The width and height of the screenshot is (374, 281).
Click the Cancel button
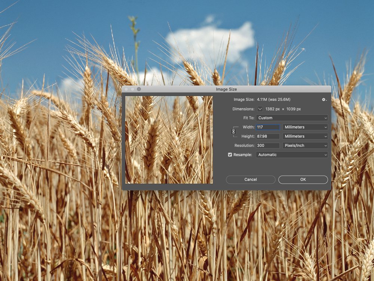[x=251, y=180]
